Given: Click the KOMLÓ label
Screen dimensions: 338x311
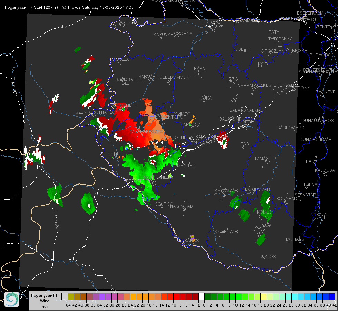Looking at the screenshot, I should [x=265, y=212].
